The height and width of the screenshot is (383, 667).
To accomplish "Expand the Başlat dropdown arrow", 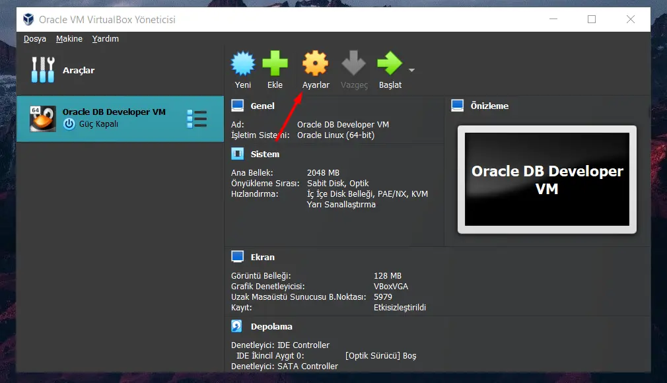I will (x=412, y=70).
